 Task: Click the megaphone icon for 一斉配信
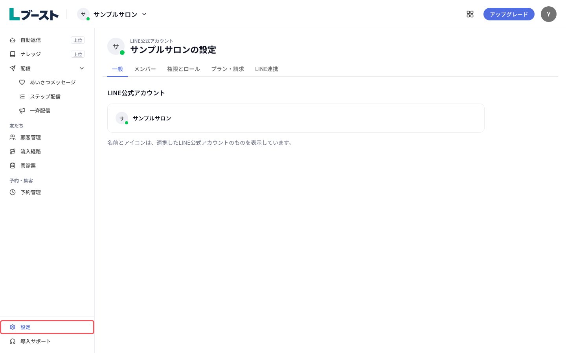(22, 111)
